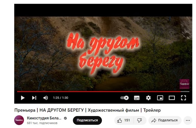
Task: Skip to the next video
Action: (x=34, y=98)
